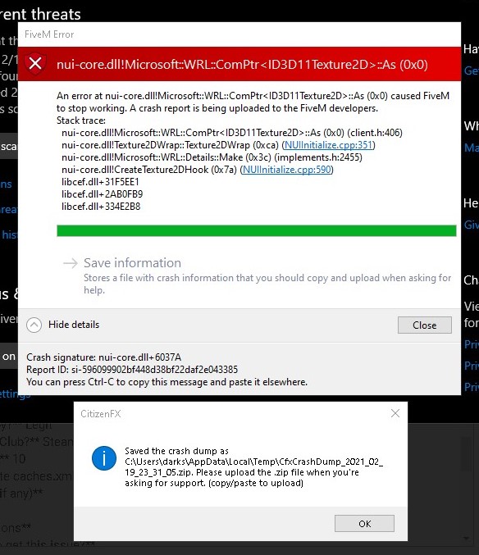
Task: Click the OK button in CitizenFX dialog
Action: (x=364, y=524)
